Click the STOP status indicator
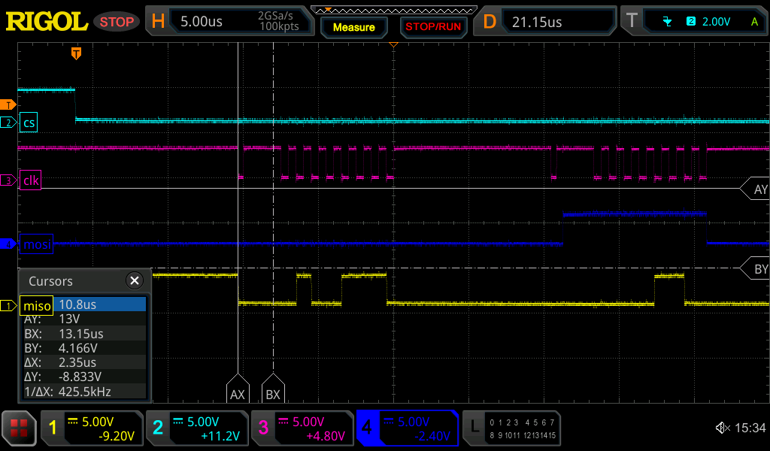Image resolution: width=770 pixels, height=451 pixels. click(117, 22)
